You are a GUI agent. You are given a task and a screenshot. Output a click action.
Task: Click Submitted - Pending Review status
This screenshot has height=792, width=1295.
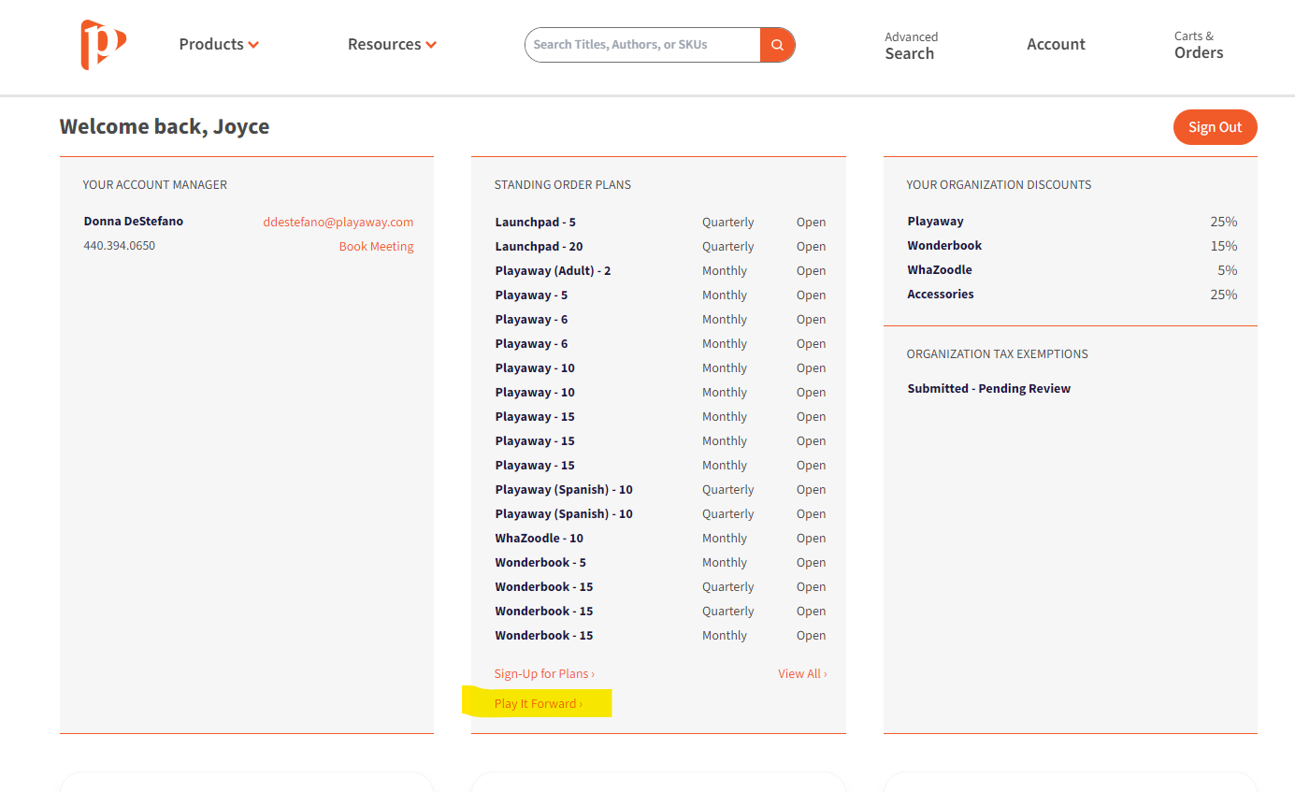[x=988, y=388]
